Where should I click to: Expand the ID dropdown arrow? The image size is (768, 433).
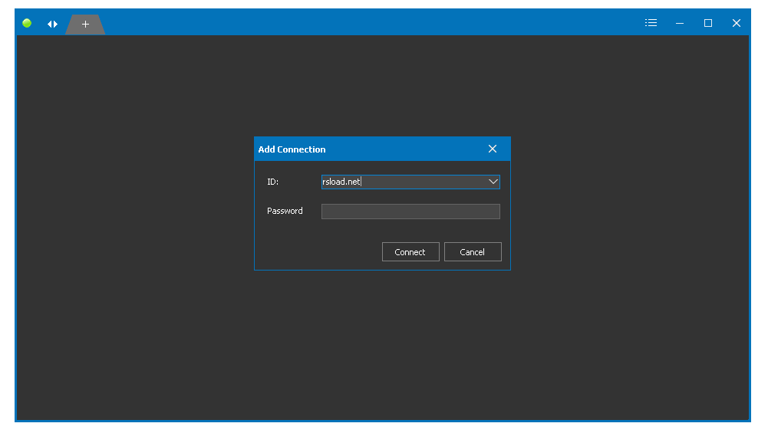pyautogui.click(x=493, y=182)
